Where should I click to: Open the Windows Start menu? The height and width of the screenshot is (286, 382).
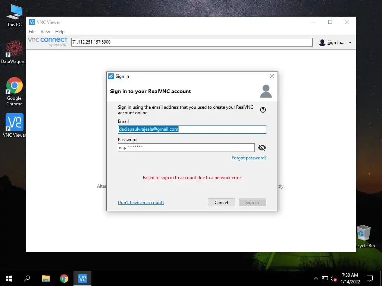(x=9, y=279)
